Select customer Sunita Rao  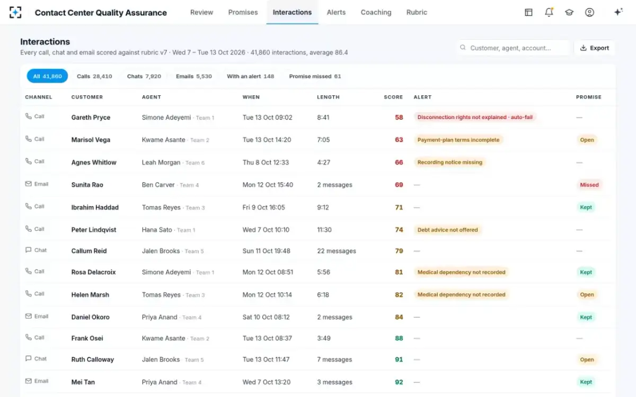pos(87,185)
